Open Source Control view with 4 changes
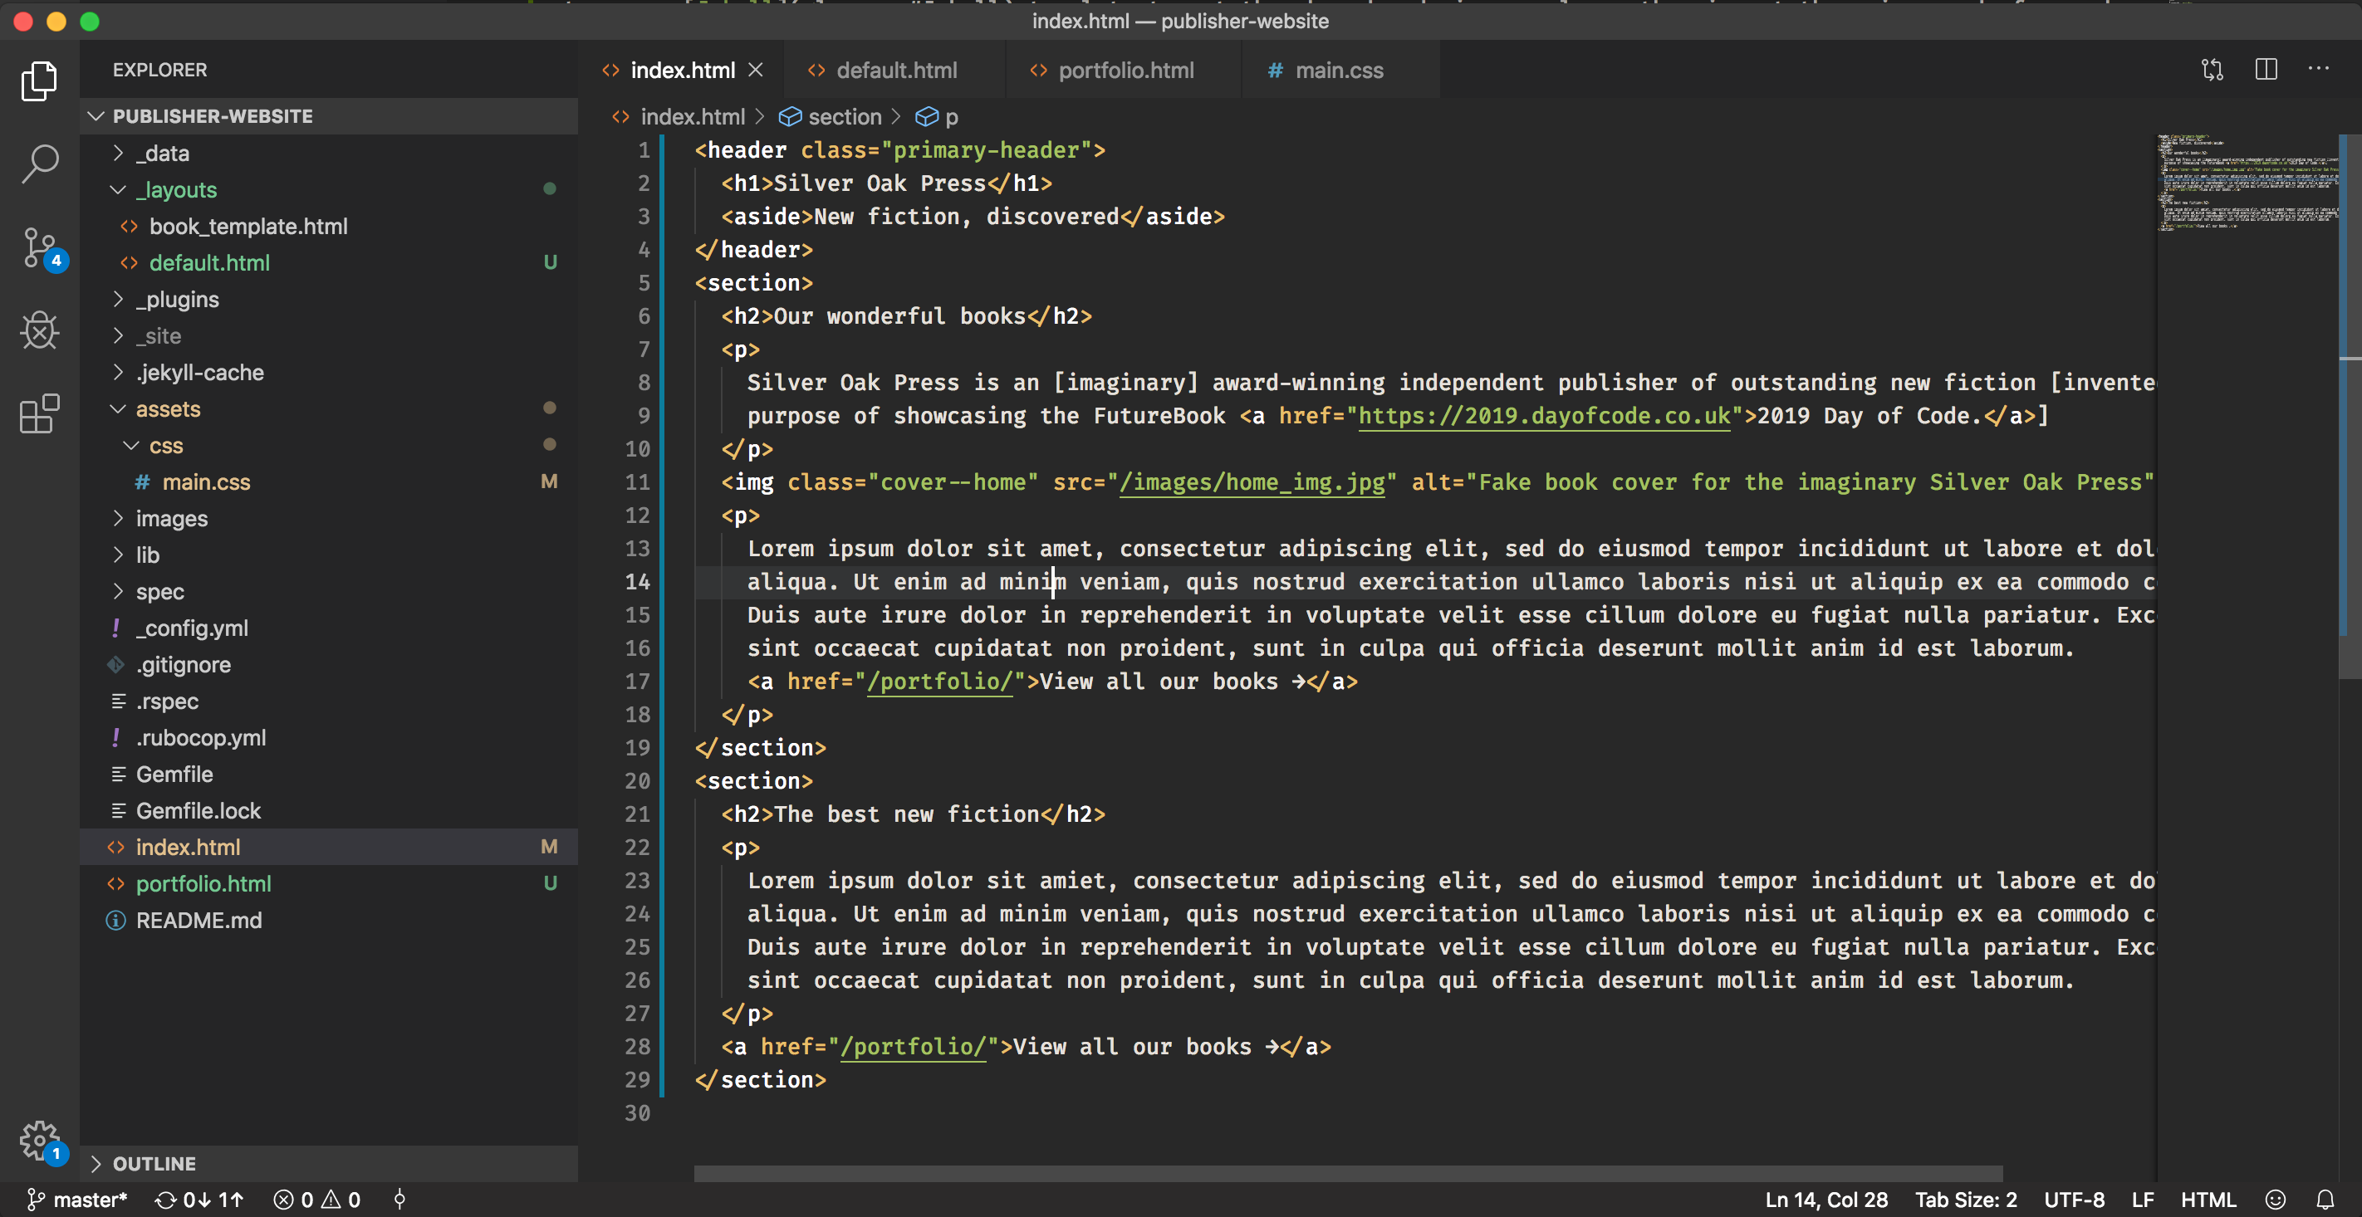Screen dimensions: 2362x1217 coord(42,247)
